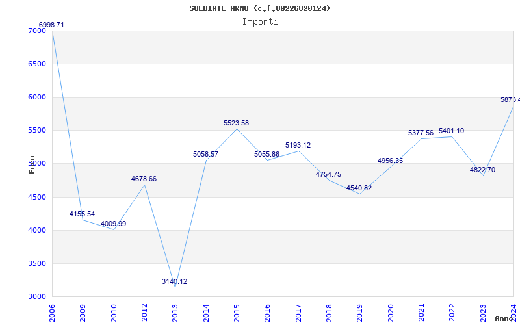The height and width of the screenshot is (325, 520).
Task: Select the 5058.57 data label
Action: coord(205,154)
